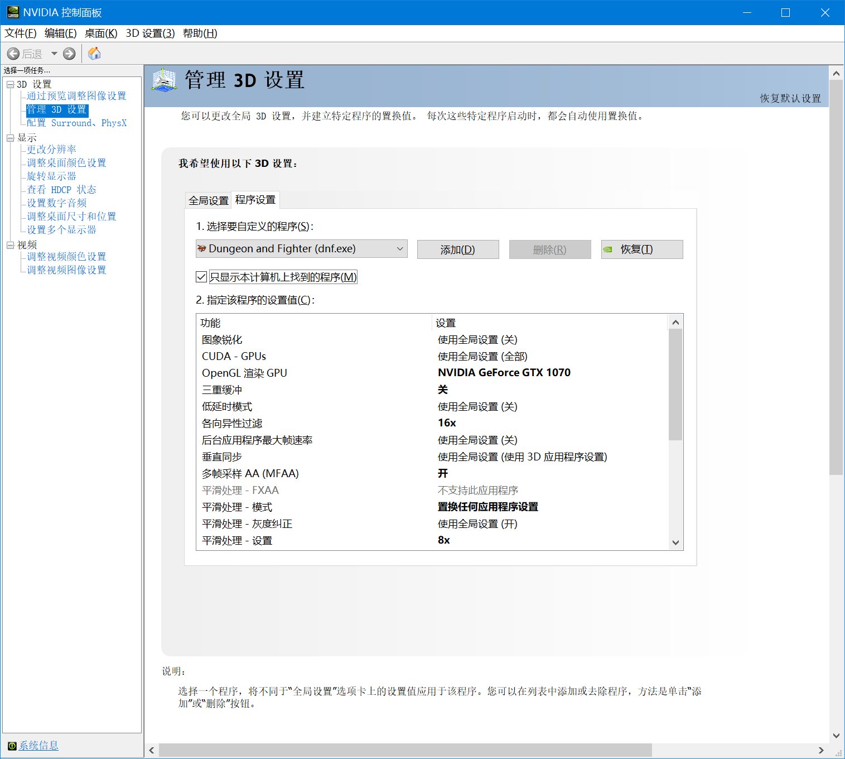Select the 图象锐化 setting row
845x759 pixels.
(x=432, y=340)
